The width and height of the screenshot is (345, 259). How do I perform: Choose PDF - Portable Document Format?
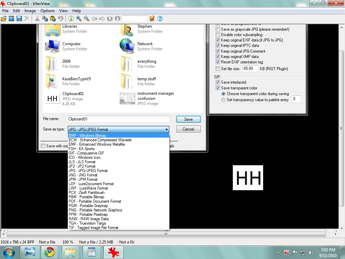click(119, 201)
